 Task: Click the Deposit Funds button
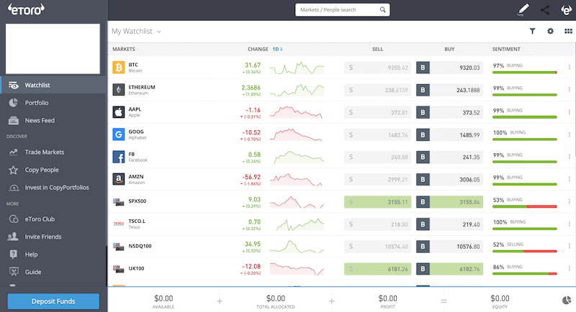[x=53, y=301]
